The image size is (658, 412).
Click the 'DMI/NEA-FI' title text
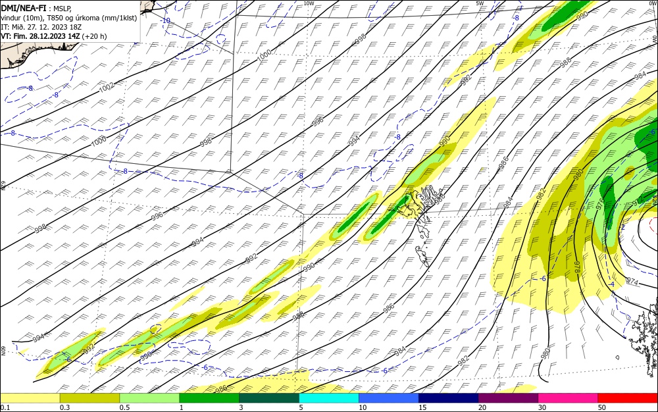[24, 7]
